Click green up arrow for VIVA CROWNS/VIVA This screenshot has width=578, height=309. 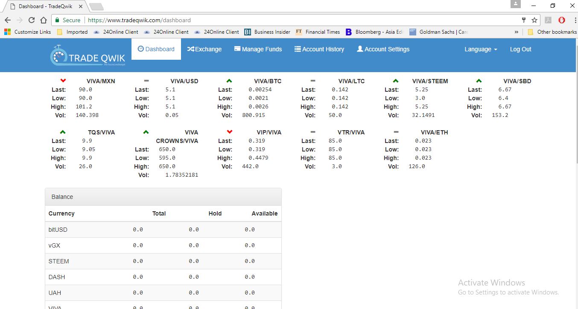coord(146,132)
